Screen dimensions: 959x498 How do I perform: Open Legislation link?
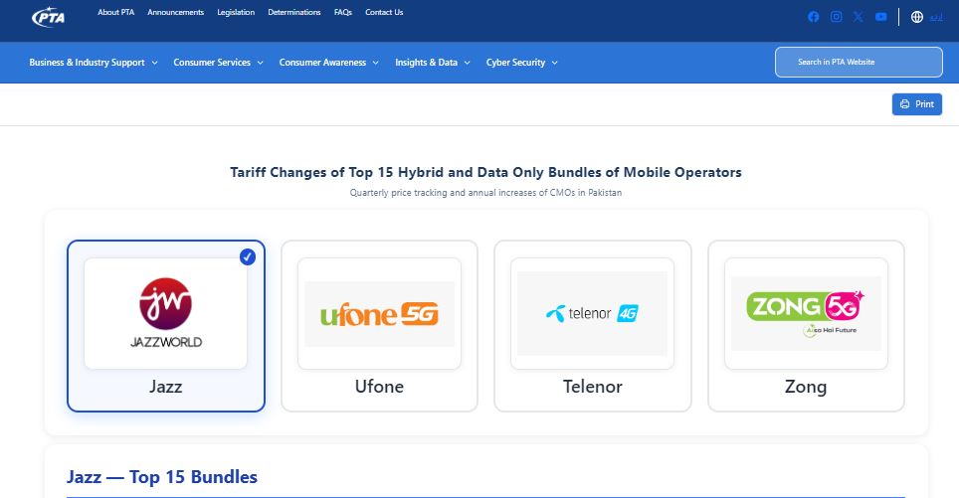pyautogui.click(x=236, y=12)
